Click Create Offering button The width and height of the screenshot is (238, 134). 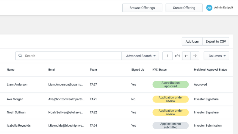tap(184, 8)
